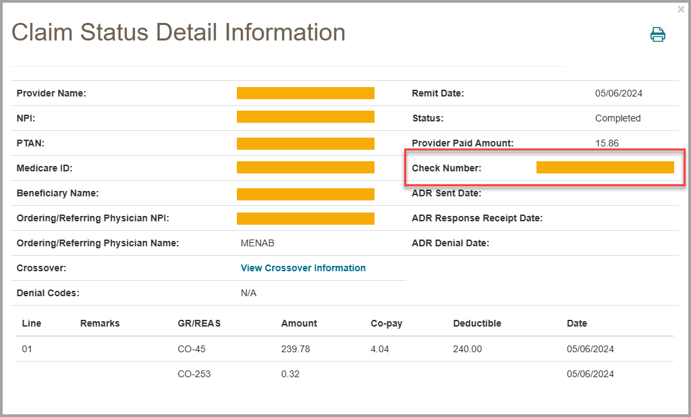Select the CO-253 reason code
691x417 pixels.
[x=194, y=374]
